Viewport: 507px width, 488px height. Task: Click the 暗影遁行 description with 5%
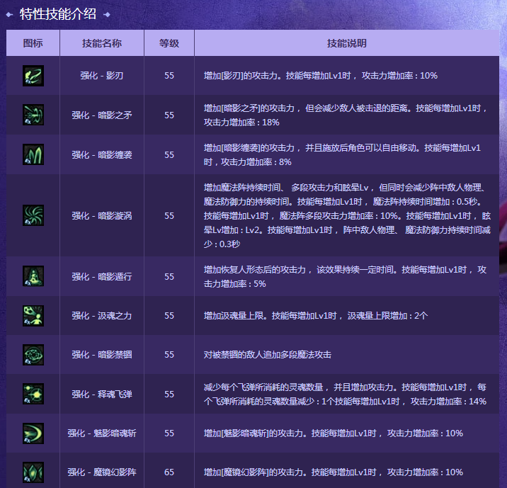pos(345,276)
